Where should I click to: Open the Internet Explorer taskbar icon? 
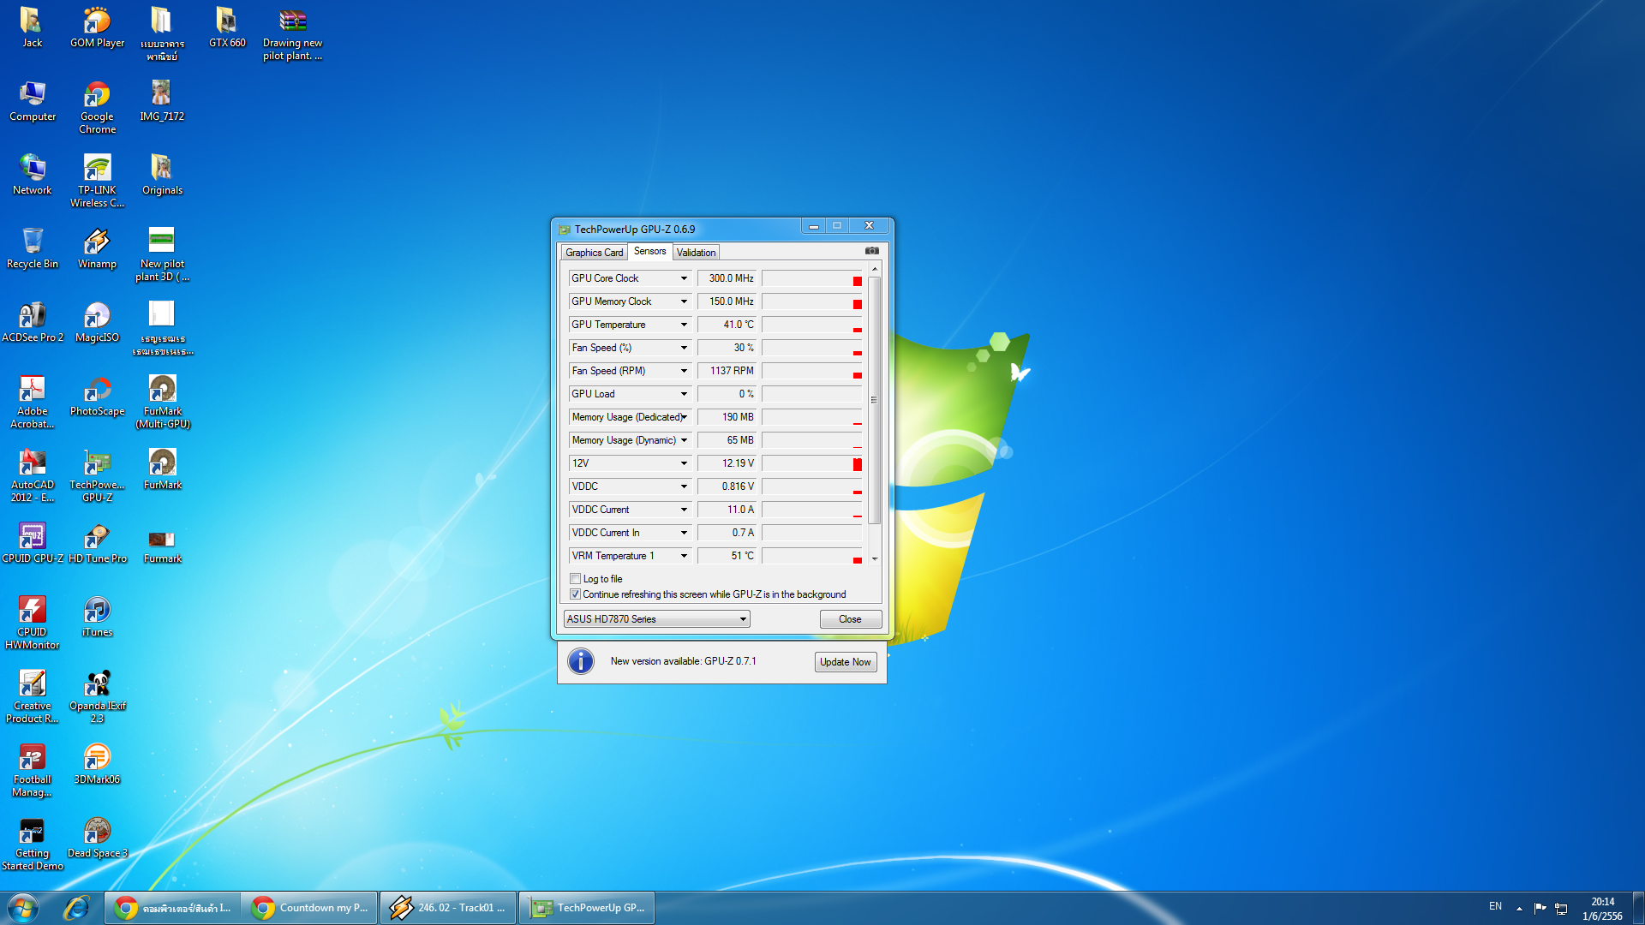click(76, 908)
